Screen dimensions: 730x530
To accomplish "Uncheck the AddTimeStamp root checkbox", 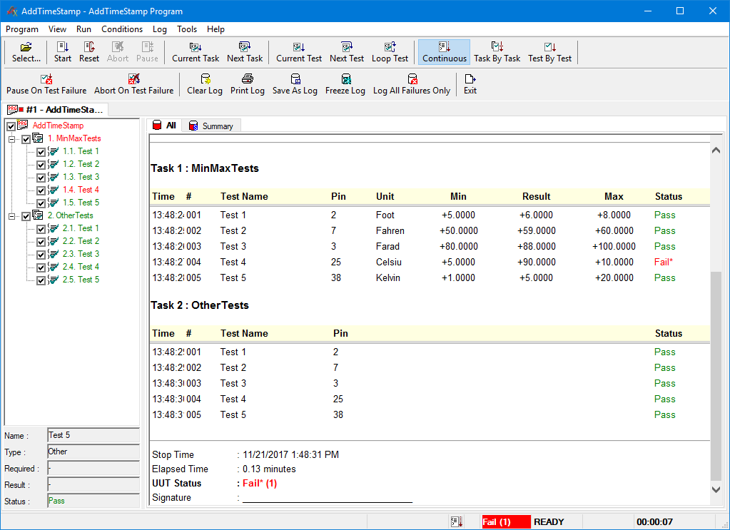I will (11, 126).
